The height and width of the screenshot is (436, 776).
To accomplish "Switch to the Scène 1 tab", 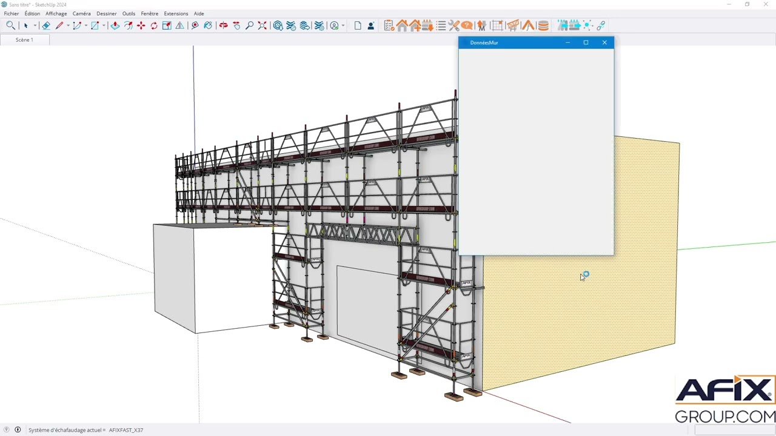I will coord(24,39).
